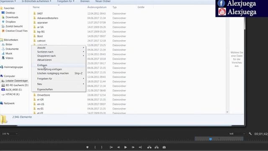Select Computer in the sidebar
The image size is (268, 151).
(9, 76)
